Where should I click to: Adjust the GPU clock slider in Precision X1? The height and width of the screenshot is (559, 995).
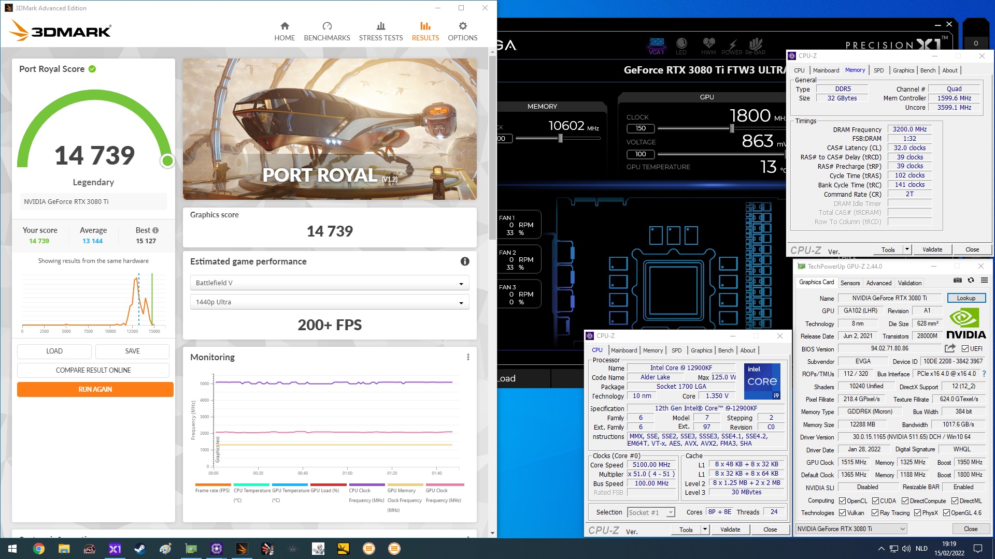coord(731,128)
